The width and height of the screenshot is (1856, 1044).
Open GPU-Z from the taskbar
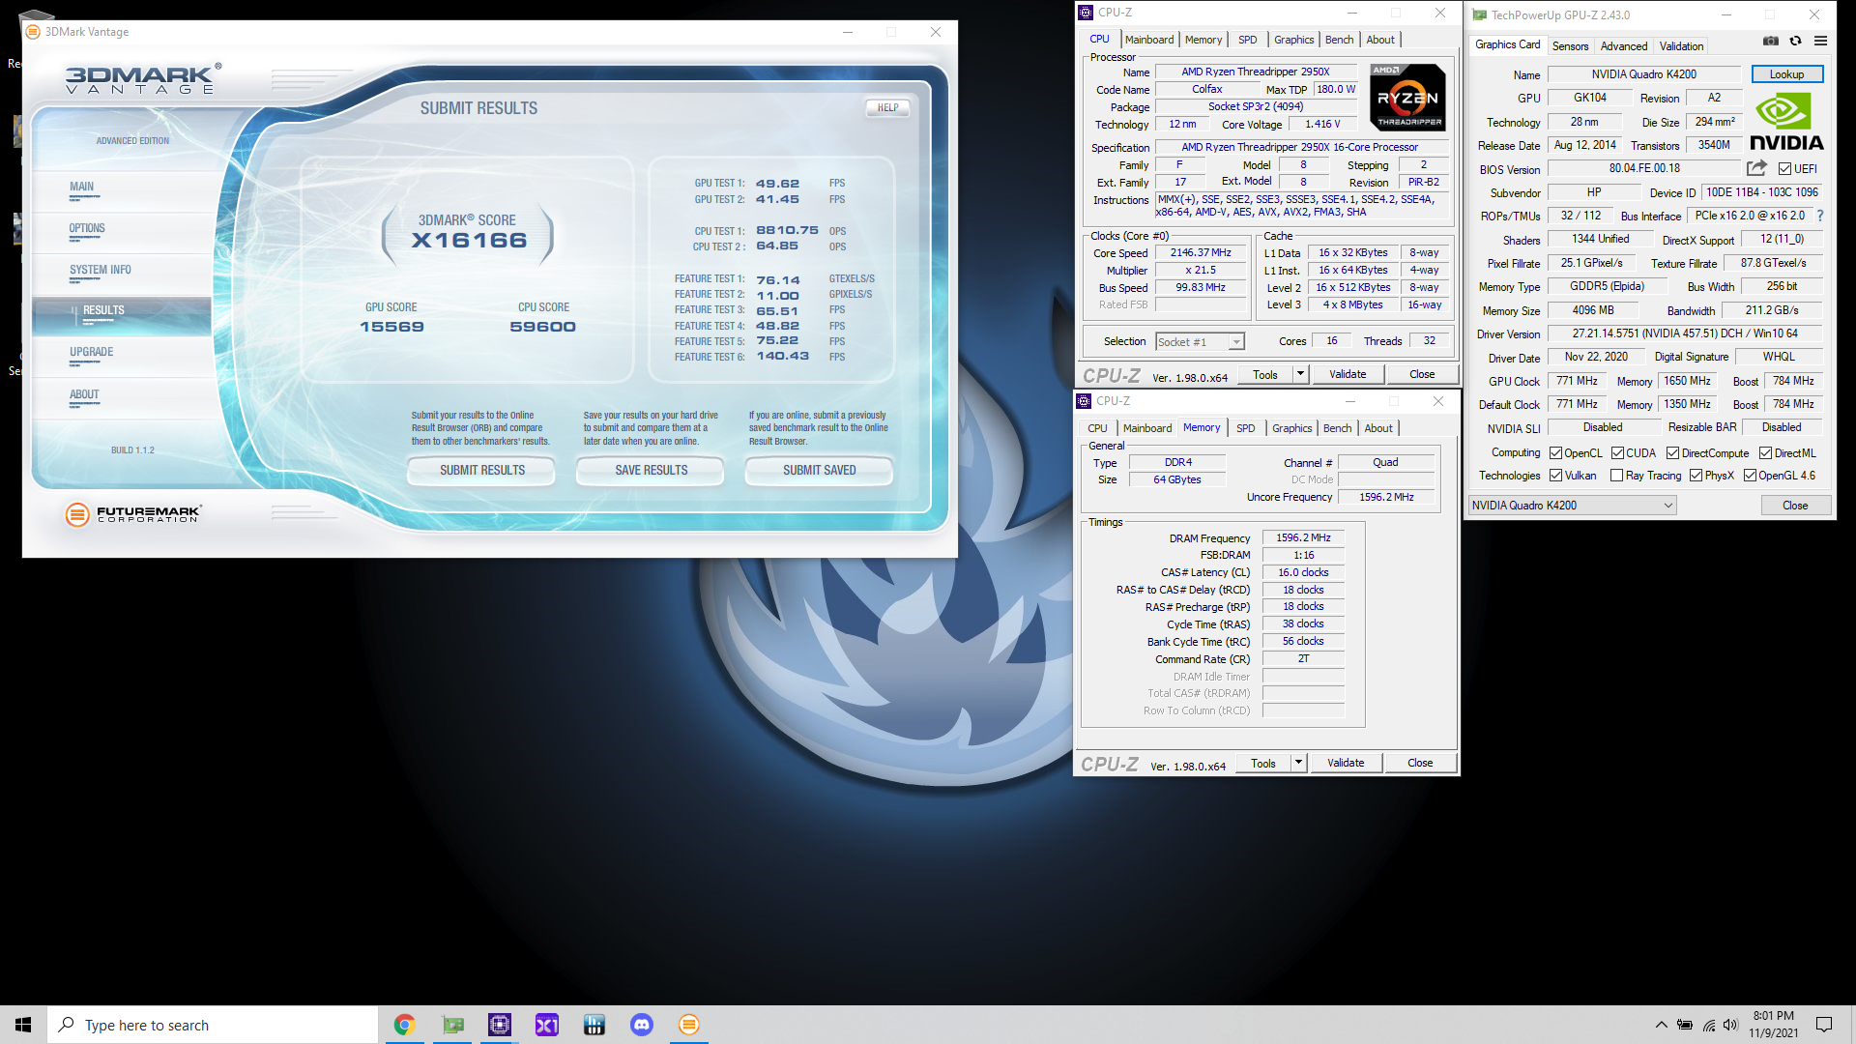point(452,1025)
